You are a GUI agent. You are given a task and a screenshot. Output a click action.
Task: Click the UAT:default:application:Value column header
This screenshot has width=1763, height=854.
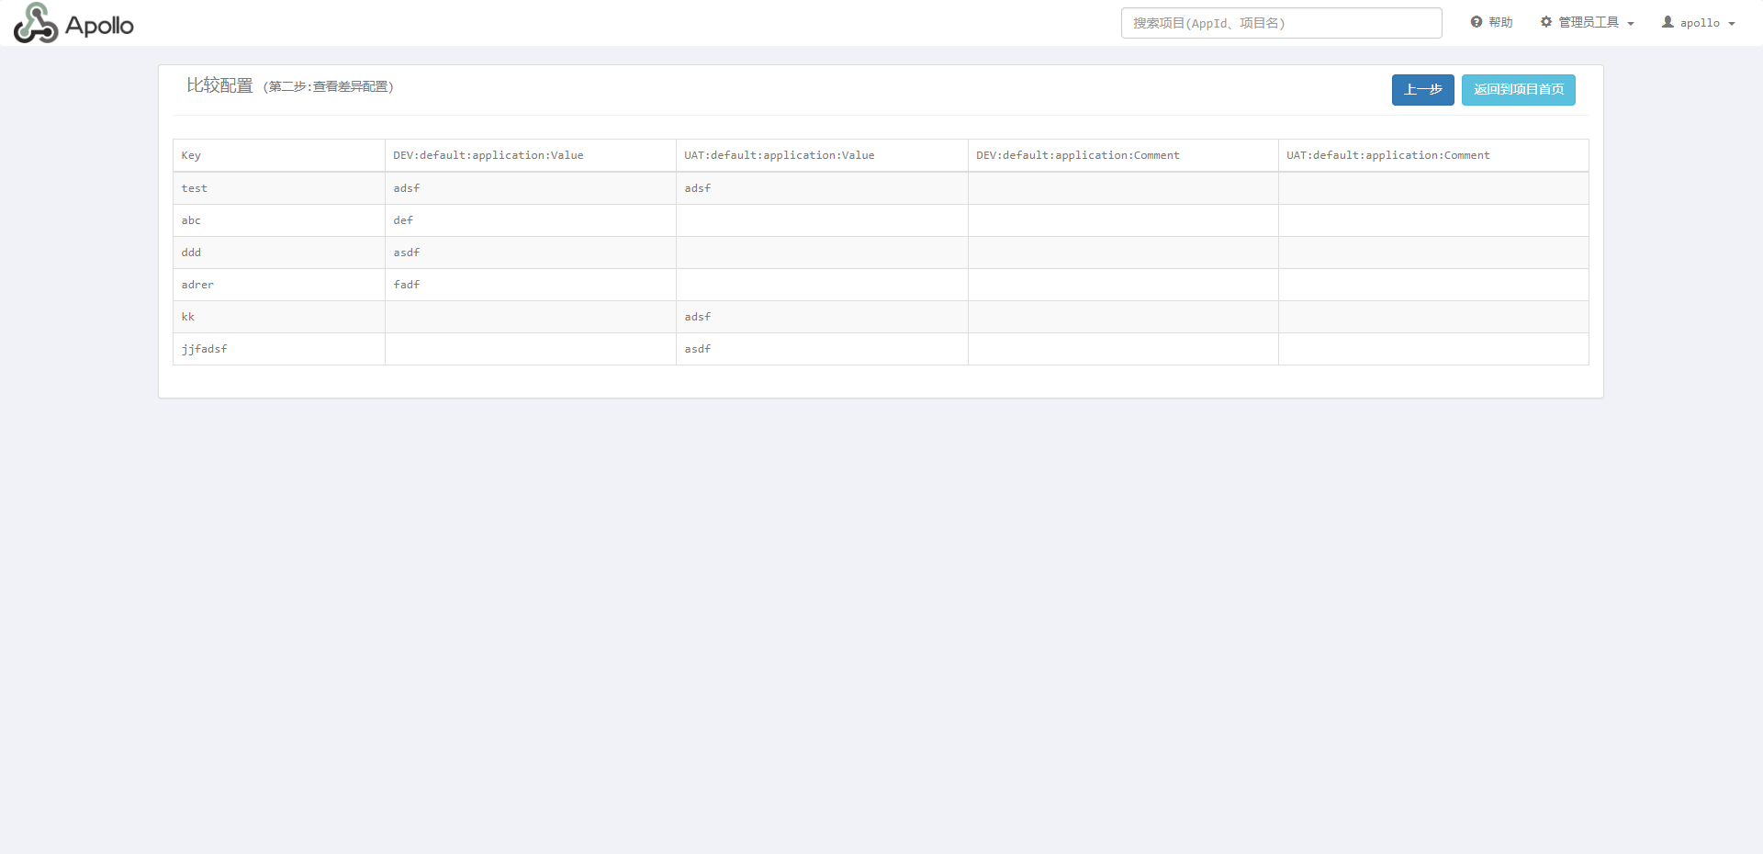779,154
